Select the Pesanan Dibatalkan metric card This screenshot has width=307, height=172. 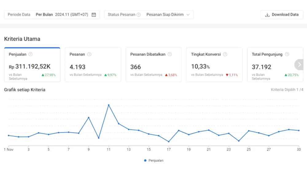click(x=153, y=65)
